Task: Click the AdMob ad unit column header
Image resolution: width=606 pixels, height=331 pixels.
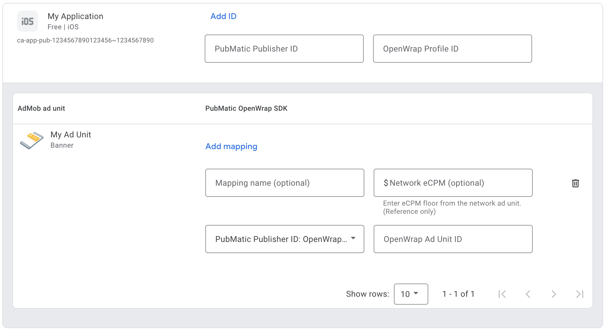Action: click(41, 108)
